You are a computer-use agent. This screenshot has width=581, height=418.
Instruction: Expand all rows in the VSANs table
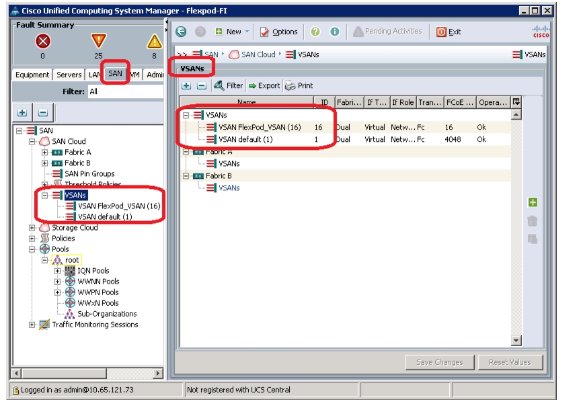(186, 86)
